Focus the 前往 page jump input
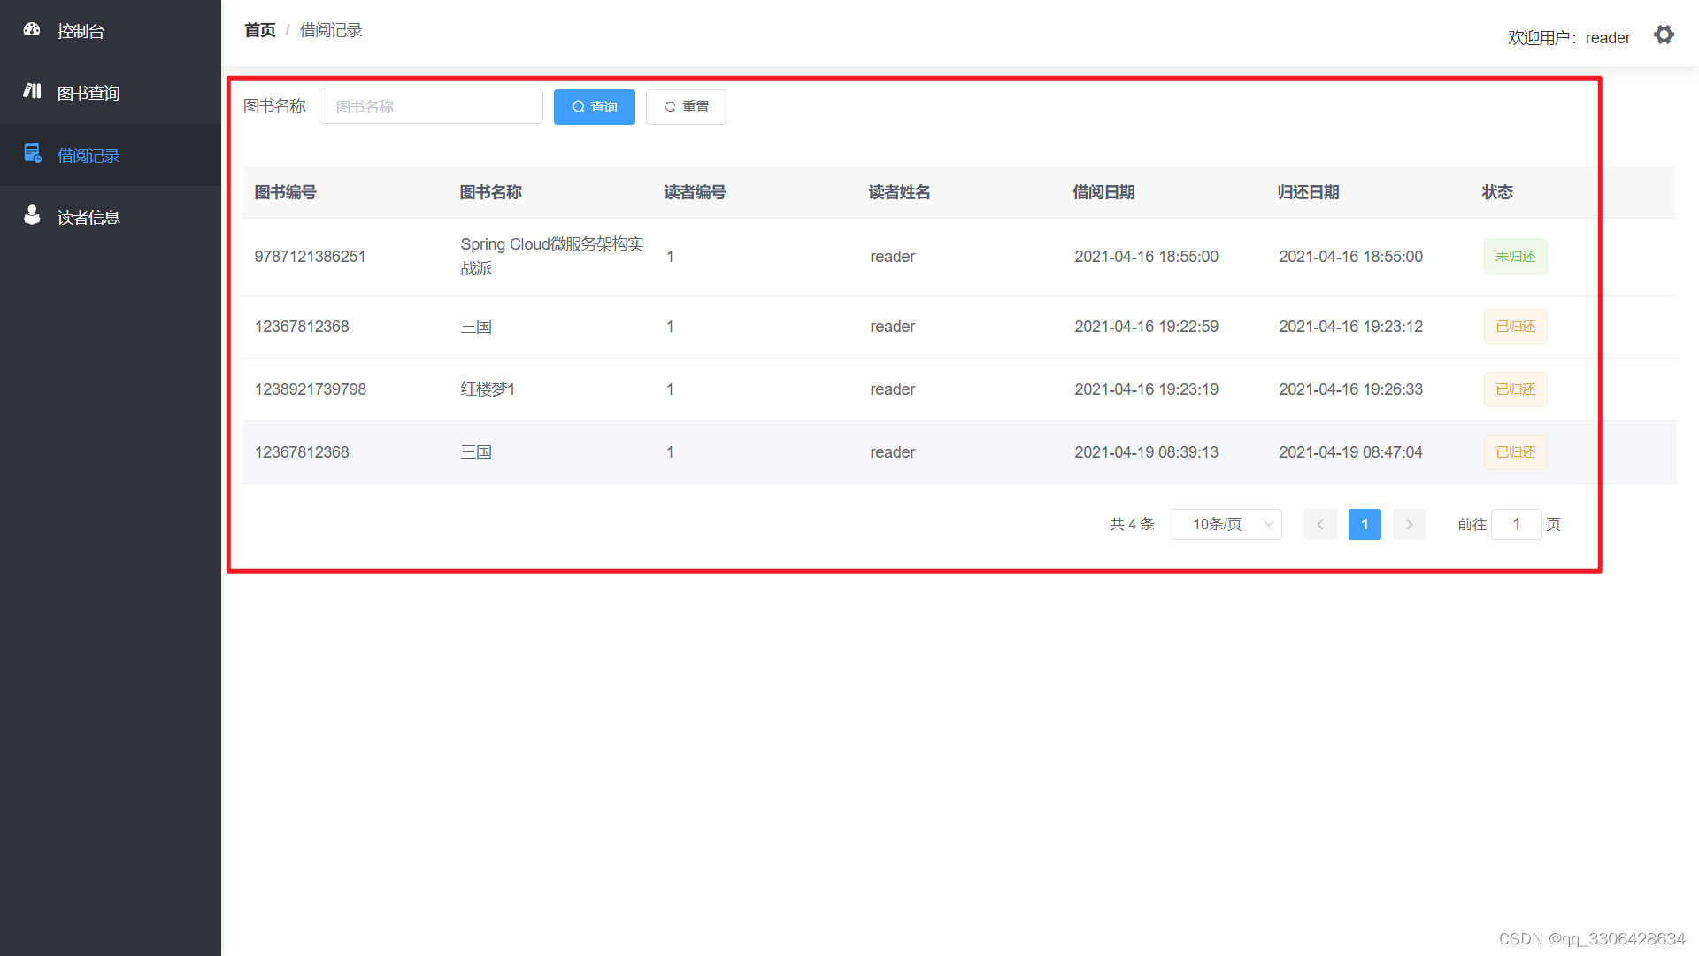1699x956 pixels. (x=1517, y=524)
